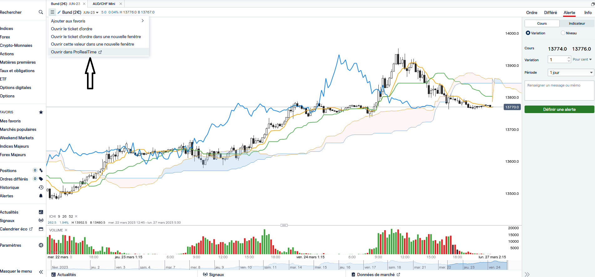Click the Ordres différés tag icon
This screenshot has height=277, width=595.
pyautogui.click(x=41, y=179)
